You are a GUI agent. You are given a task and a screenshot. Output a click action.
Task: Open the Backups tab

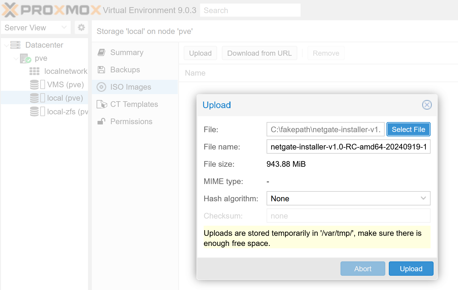[x=135, y=70]
